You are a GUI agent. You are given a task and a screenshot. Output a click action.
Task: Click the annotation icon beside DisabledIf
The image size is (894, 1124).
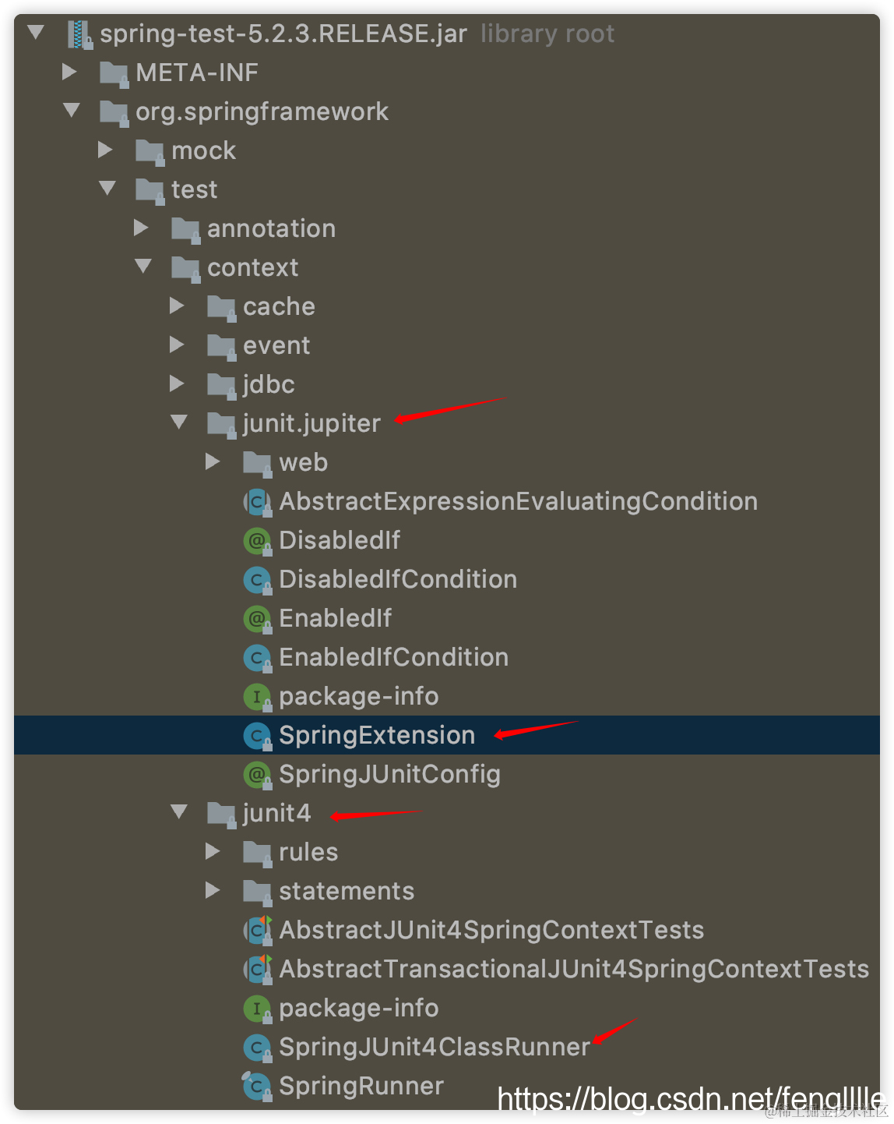[257, 541]
